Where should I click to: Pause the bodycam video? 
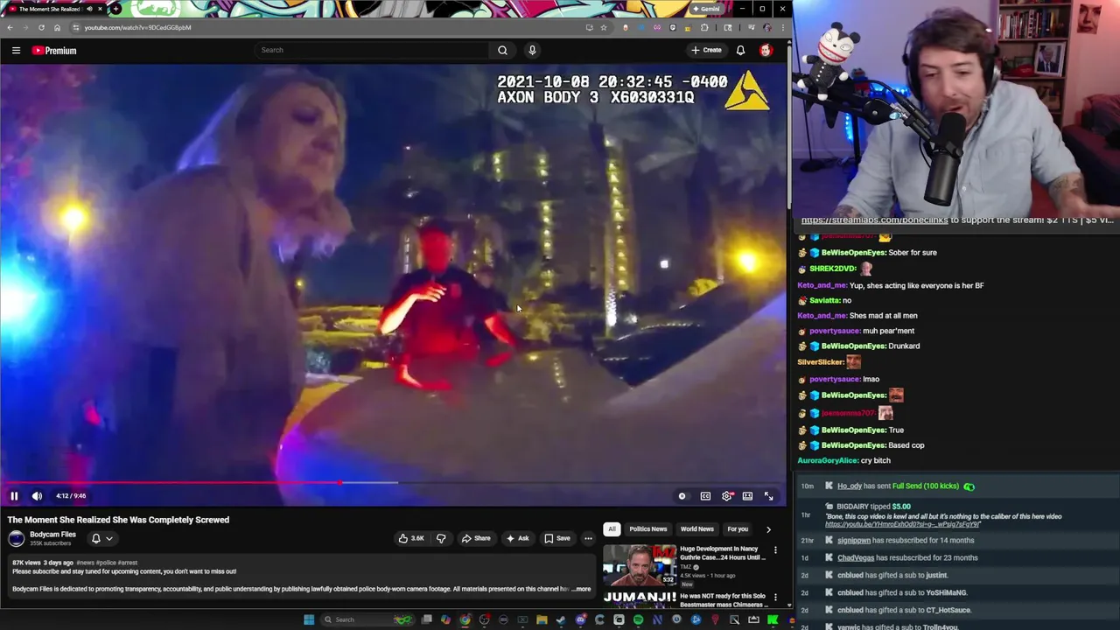(14, 496)
